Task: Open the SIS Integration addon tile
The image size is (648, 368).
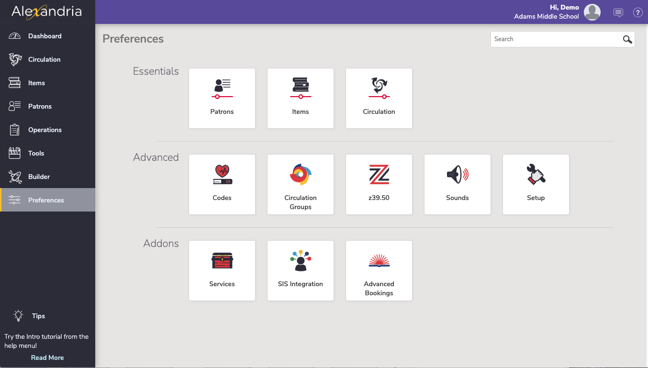Action: coord(301,270)
